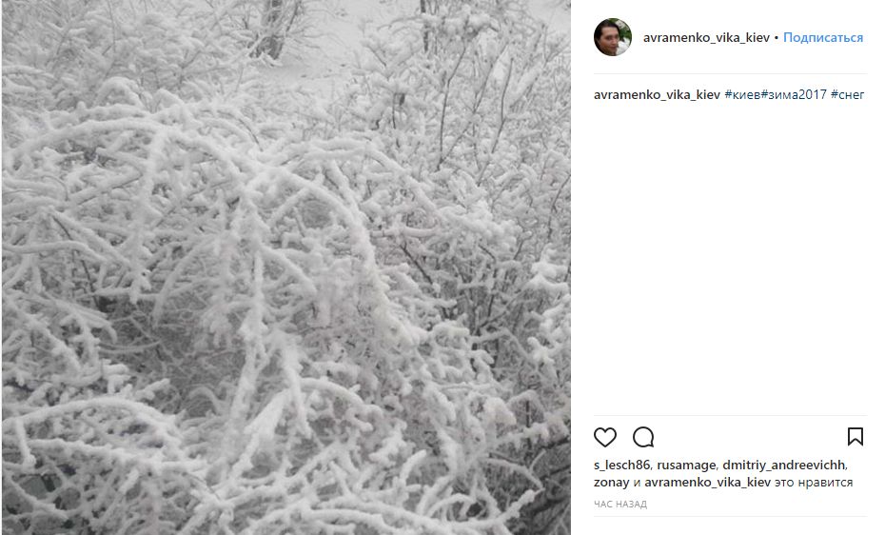
Task: Click the это нравится likes text
Action: click(814, 482)
